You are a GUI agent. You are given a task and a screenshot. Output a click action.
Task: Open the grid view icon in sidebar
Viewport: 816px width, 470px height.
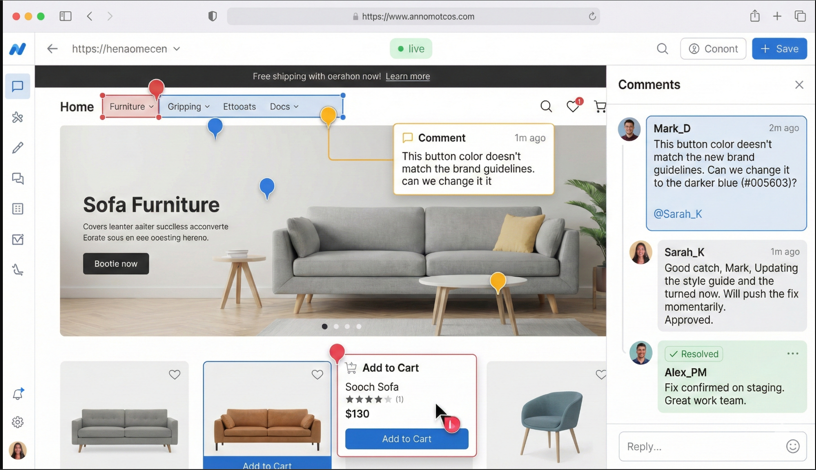tap(18, 209)
